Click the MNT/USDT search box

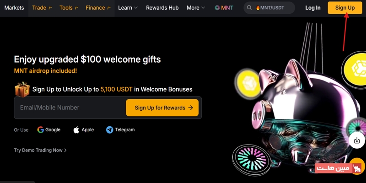click(x=269, y=8)
